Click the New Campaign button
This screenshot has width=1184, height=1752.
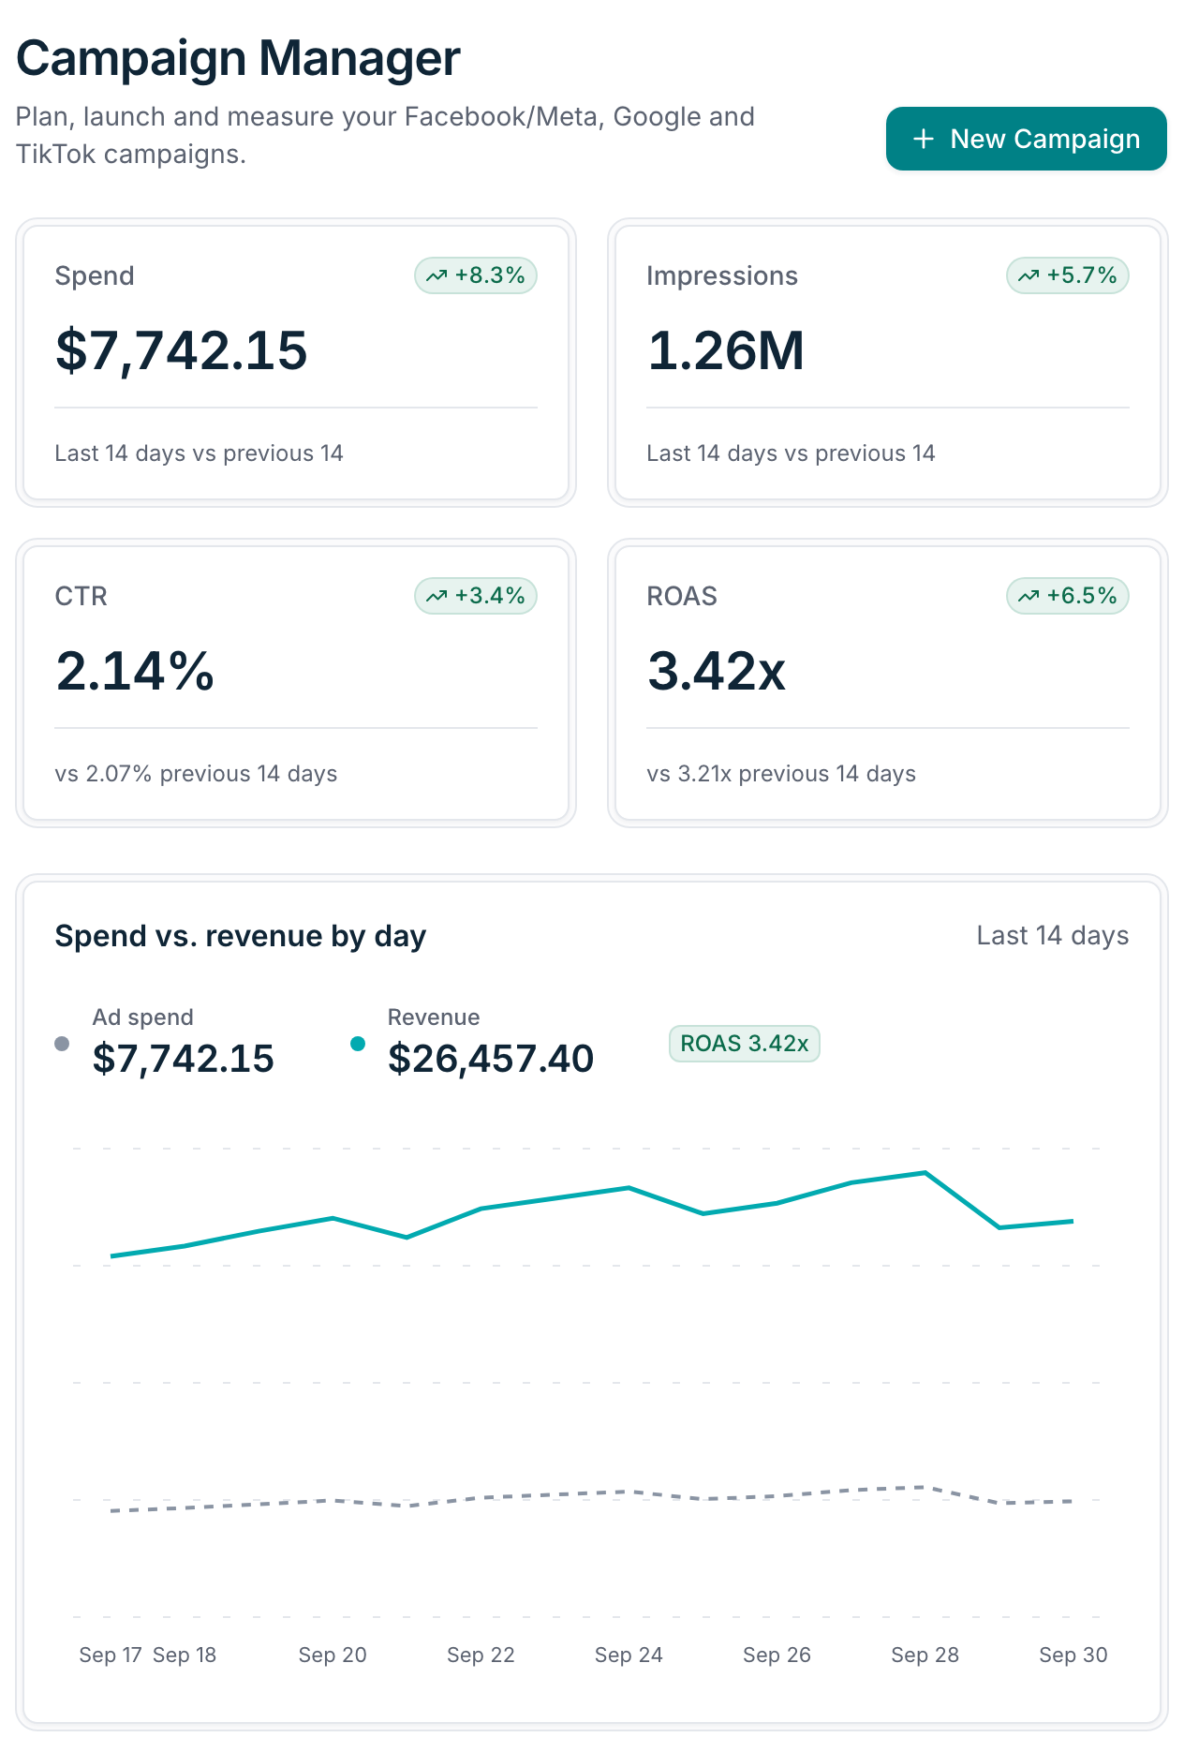pyautogui.click(x=1026, y=139)
